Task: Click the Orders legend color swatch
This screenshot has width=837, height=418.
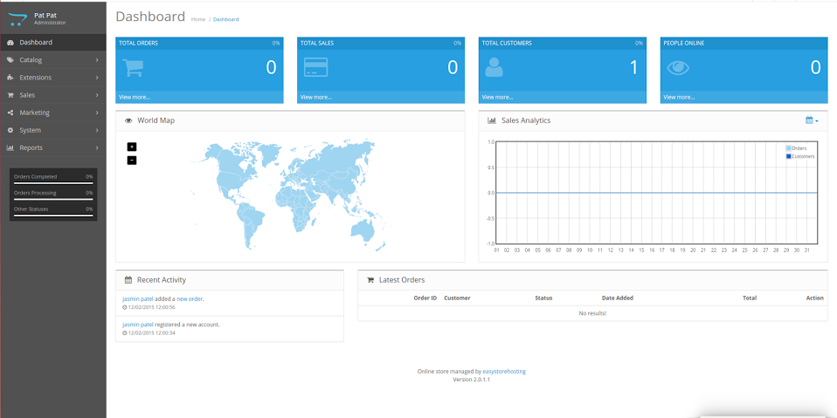Action: tap(788, 148)
